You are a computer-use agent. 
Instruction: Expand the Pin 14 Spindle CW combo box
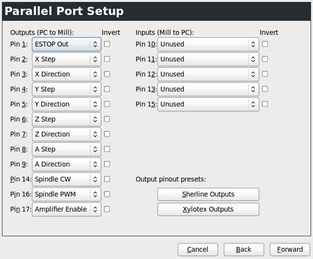pyautogui.click(x=66, y=179)
